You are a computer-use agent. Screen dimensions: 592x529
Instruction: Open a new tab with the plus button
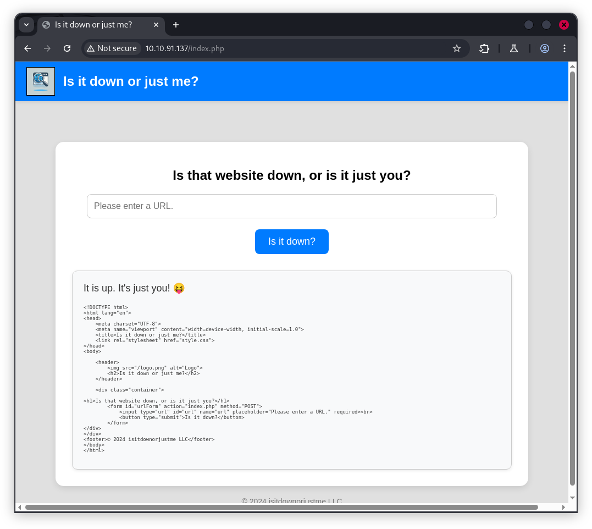[176, 25]
